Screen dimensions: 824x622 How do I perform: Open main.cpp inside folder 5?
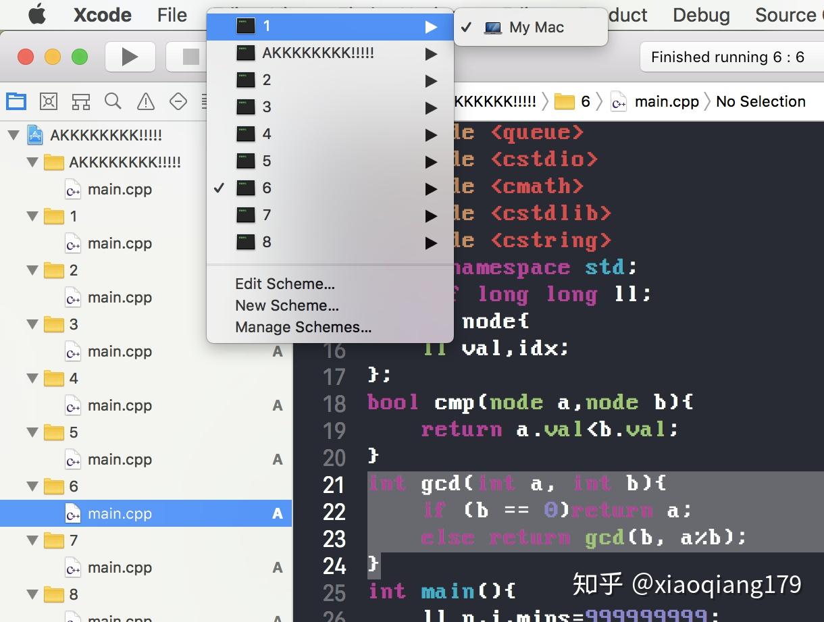(x=146, y=459)
